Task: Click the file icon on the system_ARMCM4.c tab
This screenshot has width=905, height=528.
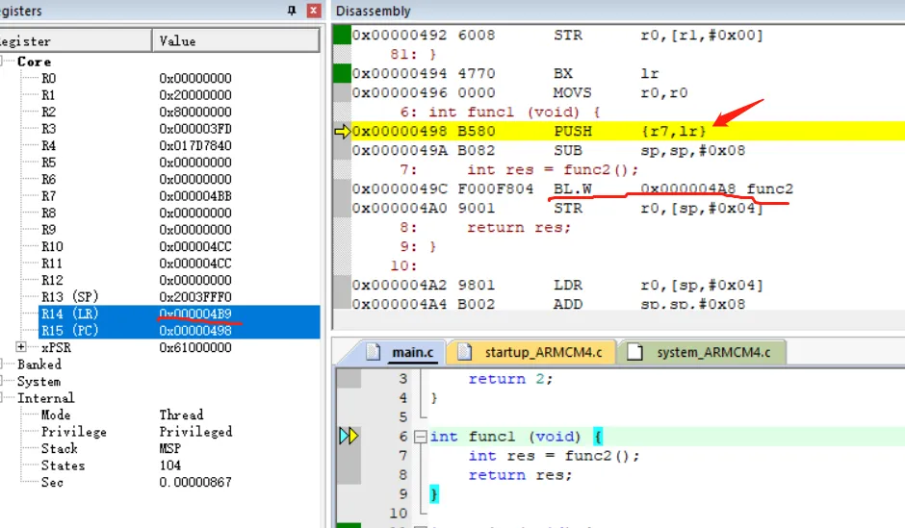Action: 634,352
